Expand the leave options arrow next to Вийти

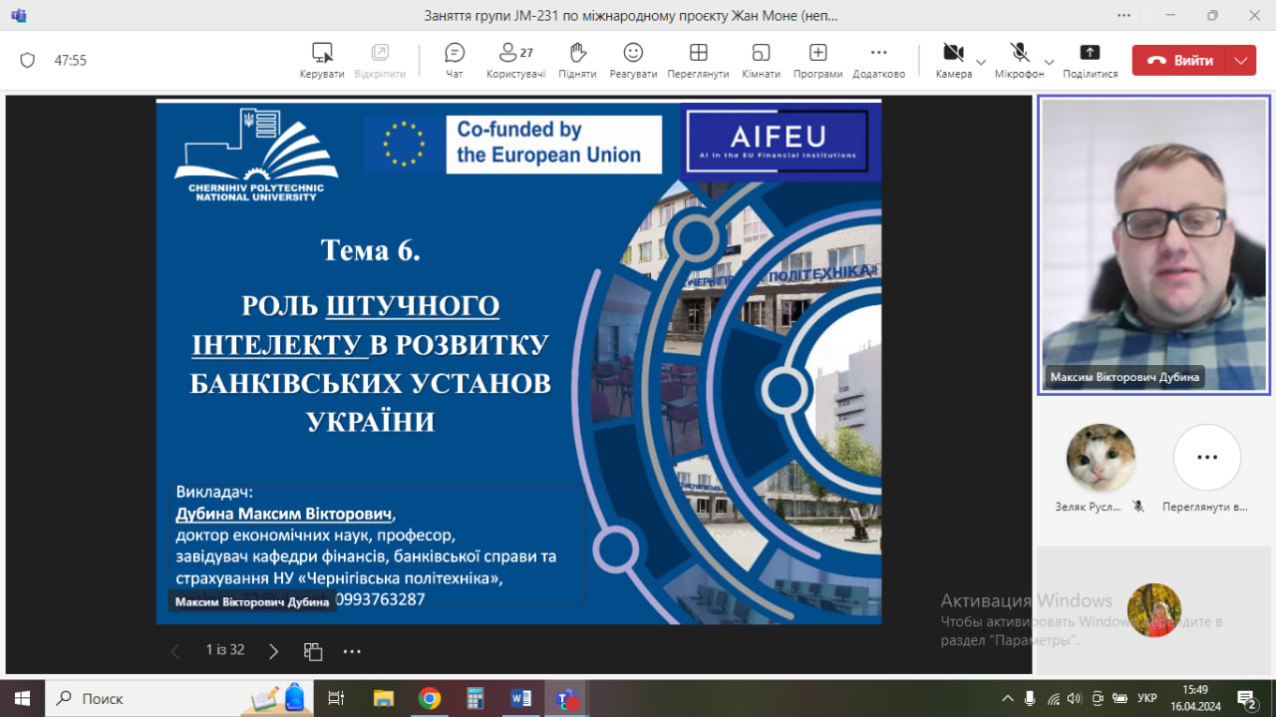[1241, 61]
